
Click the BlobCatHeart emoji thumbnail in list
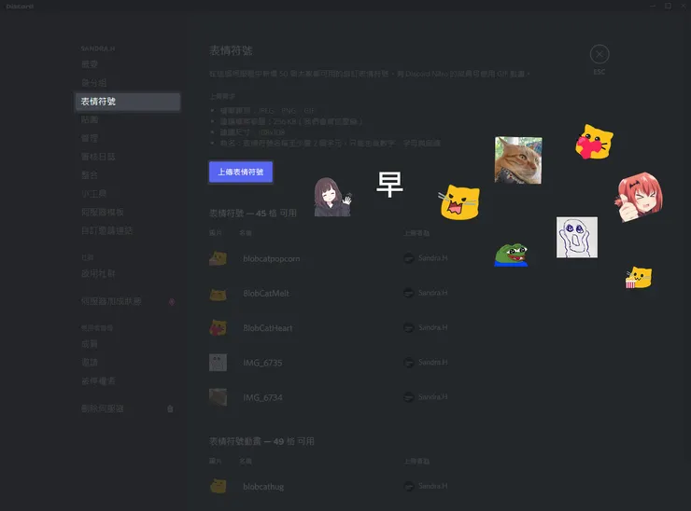218,328
